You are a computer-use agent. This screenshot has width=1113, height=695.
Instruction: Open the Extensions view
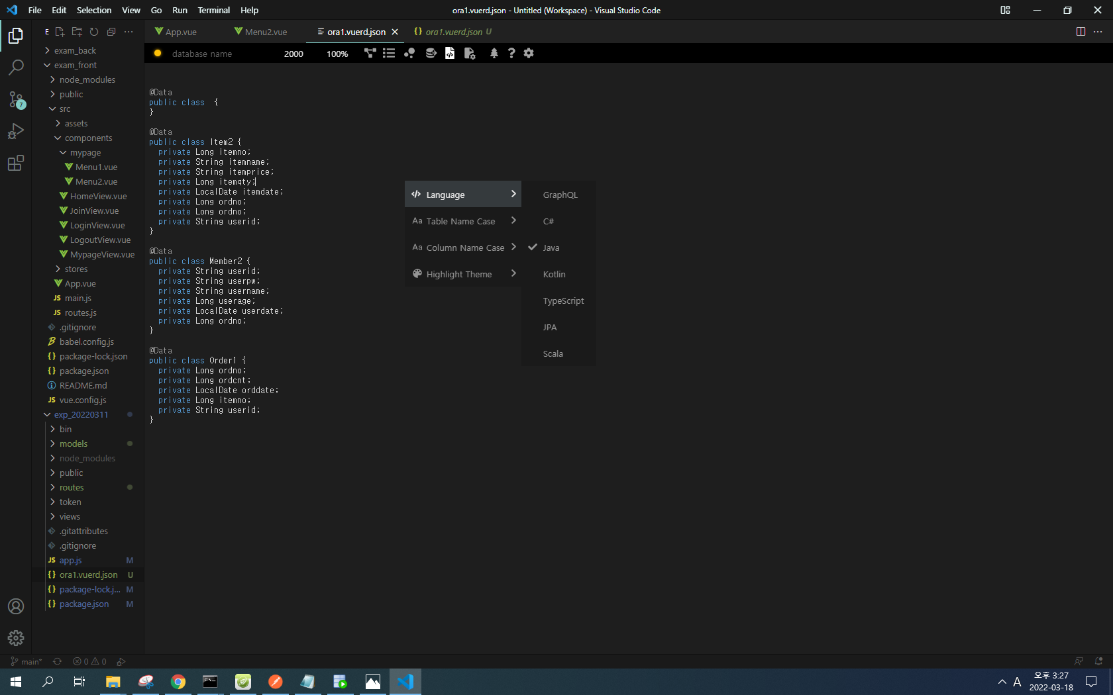(16, 163)
